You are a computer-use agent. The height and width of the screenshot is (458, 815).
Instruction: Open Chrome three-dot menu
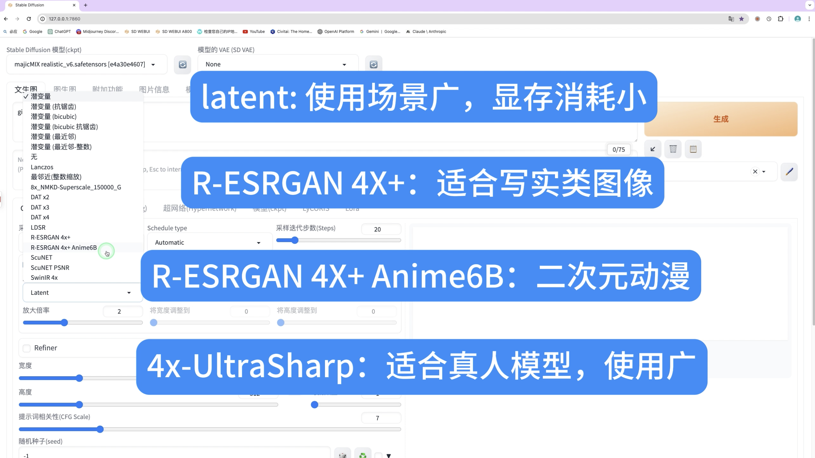pos(809,19)
